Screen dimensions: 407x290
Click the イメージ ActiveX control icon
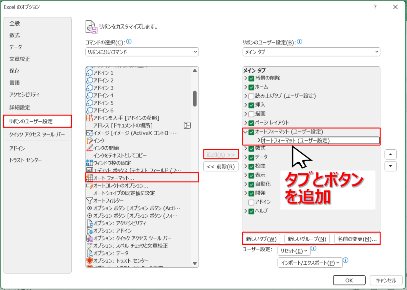(89, 133)
